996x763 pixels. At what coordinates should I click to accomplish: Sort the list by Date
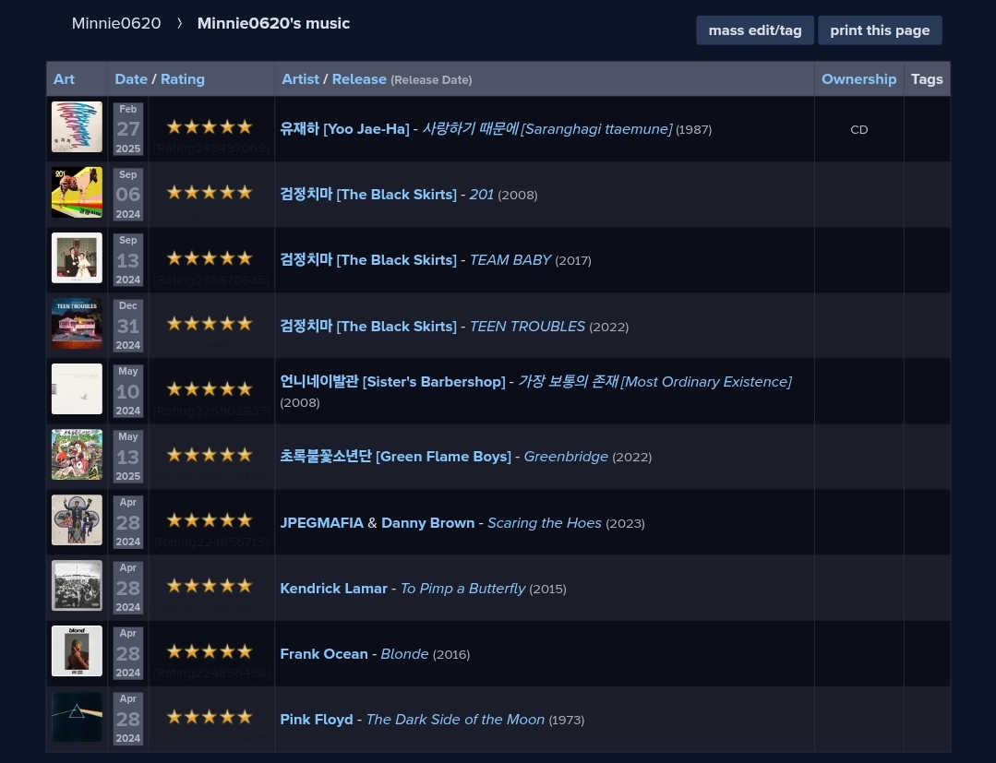tap(131, 79)
